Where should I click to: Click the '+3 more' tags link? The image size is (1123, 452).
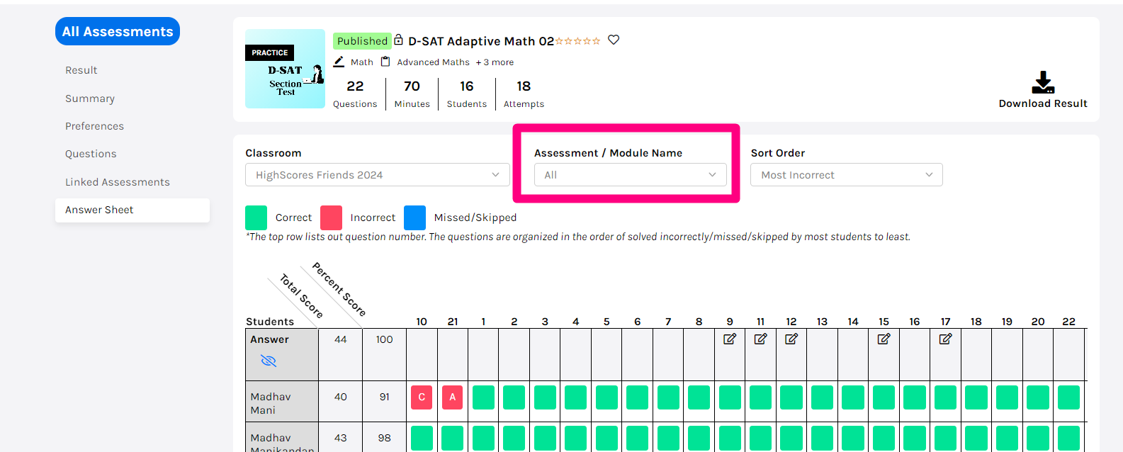click(x=495, y=62)
